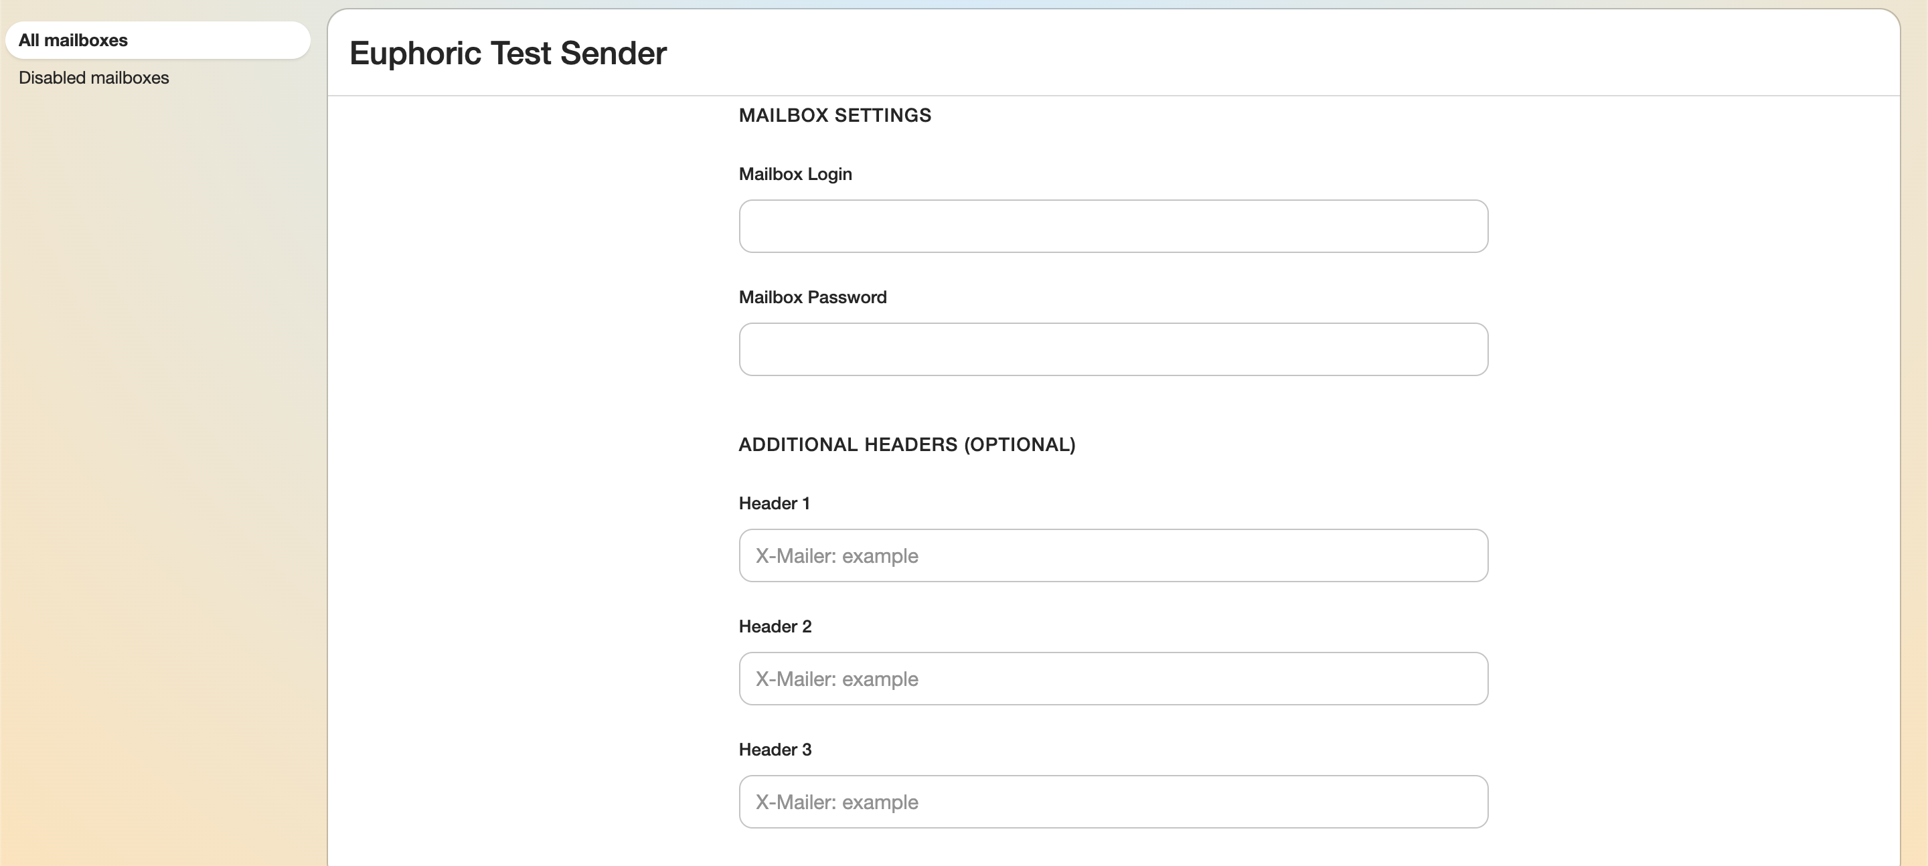Click the word OPTIONAL in headers heading
The width and height of the screenshot is (1928, 866).
[x=1020, y=444]
